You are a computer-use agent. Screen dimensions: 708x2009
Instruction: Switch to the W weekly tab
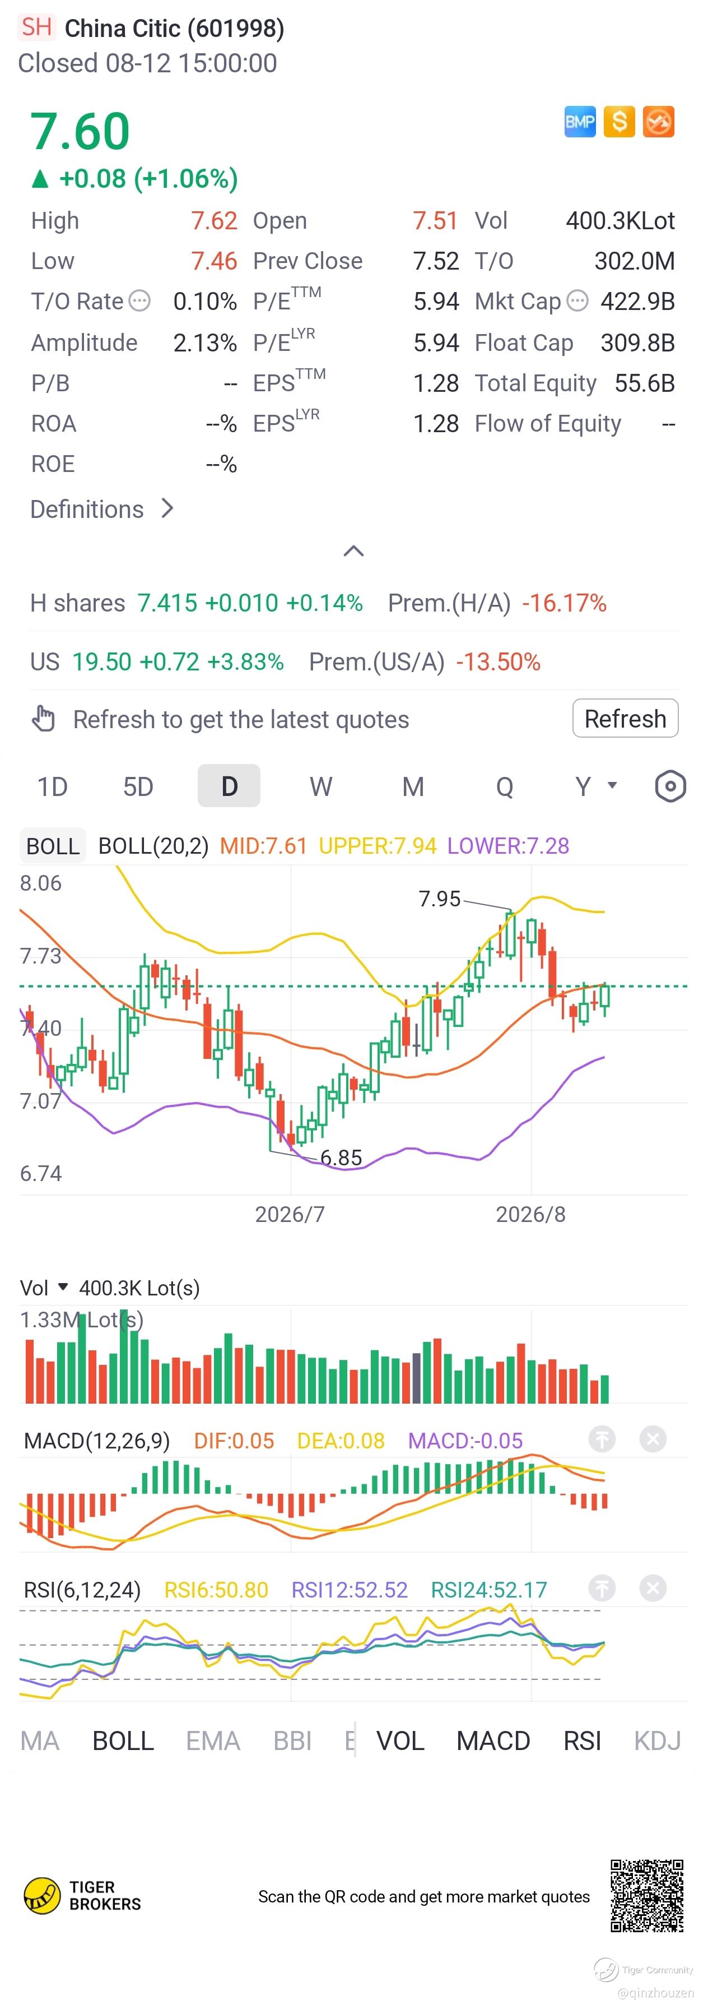coord(320,786)
